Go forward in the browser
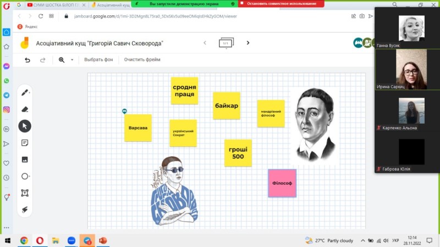Image resolution: width=440 pixels, height=247 pixels. pyautogui.click(x=30, y=16)
